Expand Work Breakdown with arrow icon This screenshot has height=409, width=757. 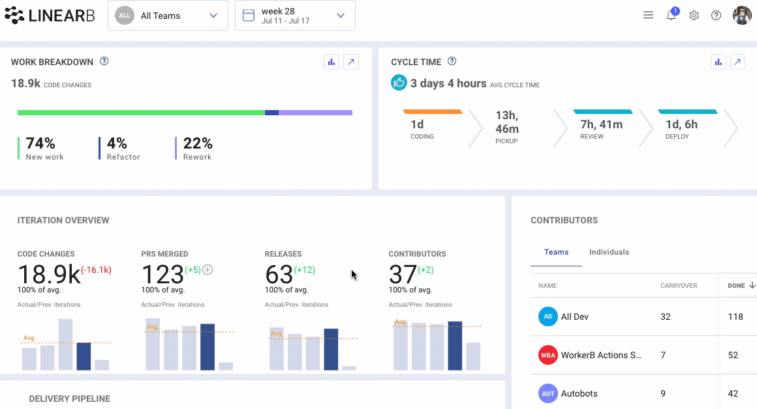pos(351,62)
